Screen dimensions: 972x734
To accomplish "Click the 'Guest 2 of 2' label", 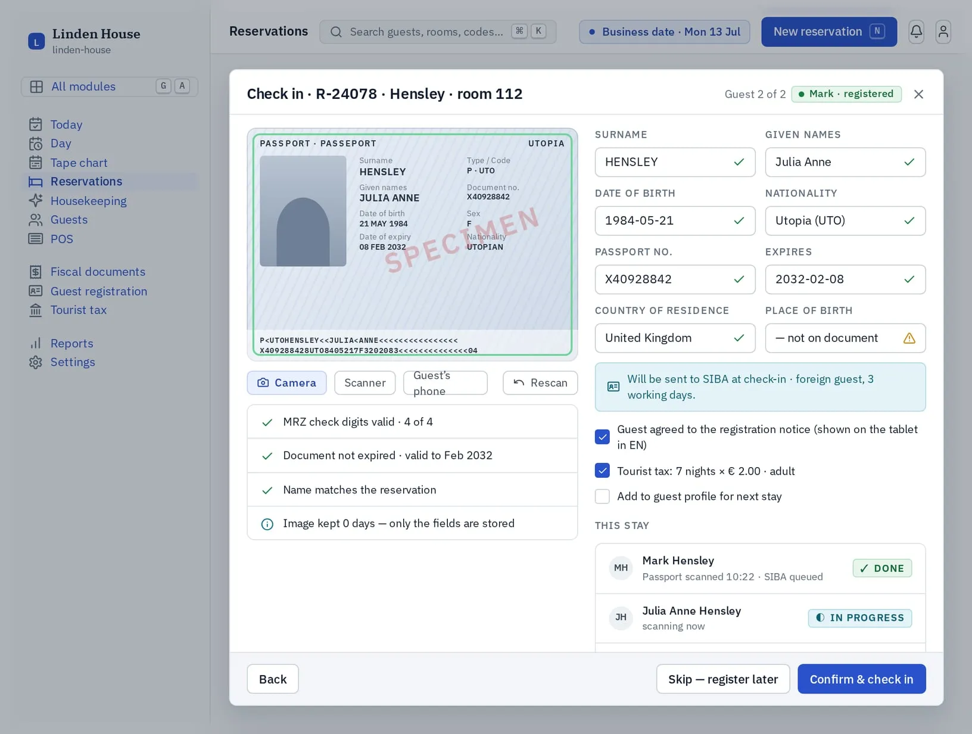I will [x=755, y=94].
